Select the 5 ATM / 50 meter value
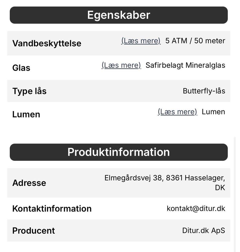Viewport: 240px width, 252px height. [x=195, y=41]
